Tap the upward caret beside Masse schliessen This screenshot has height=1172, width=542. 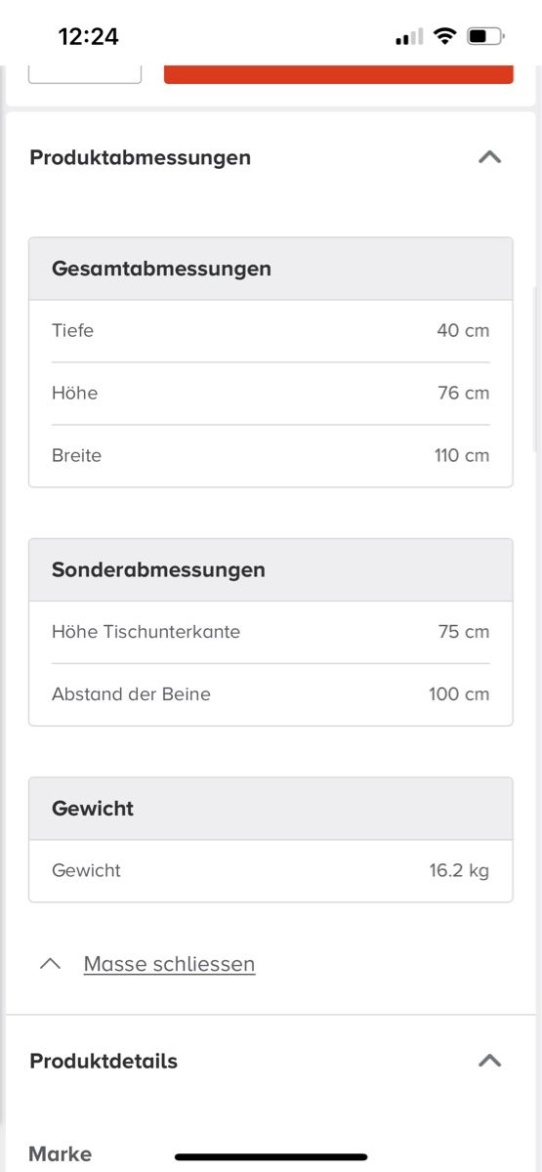pyautogui.click(x=50, y=964)
